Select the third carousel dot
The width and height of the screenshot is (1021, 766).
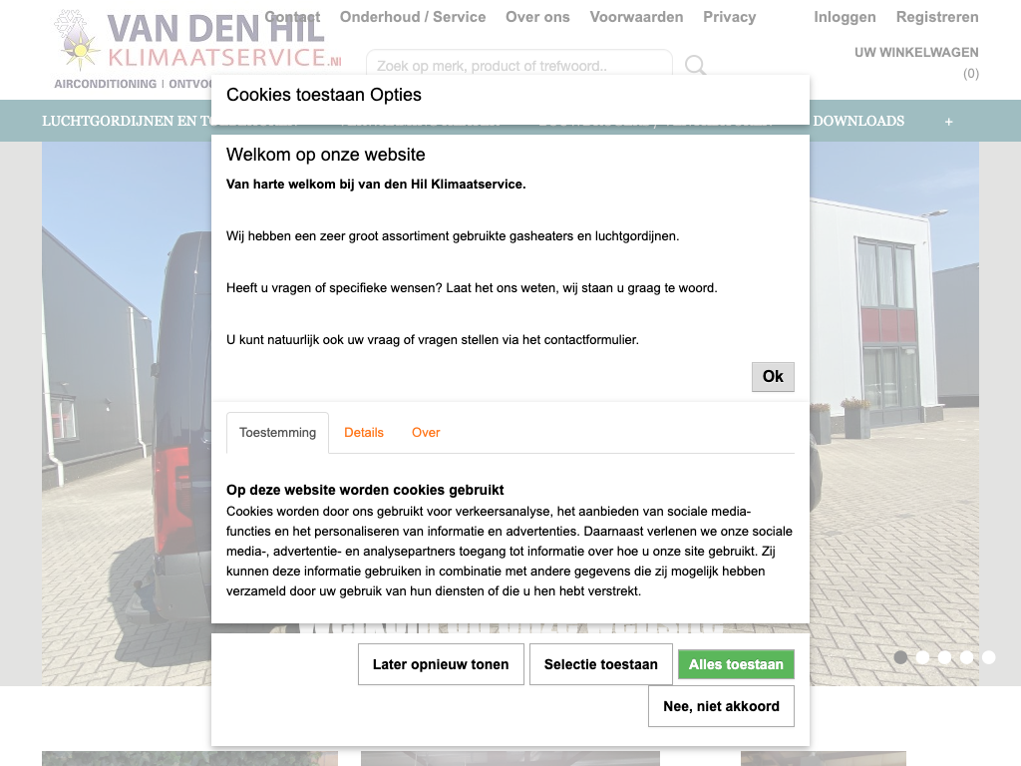(x=945, y=657)
